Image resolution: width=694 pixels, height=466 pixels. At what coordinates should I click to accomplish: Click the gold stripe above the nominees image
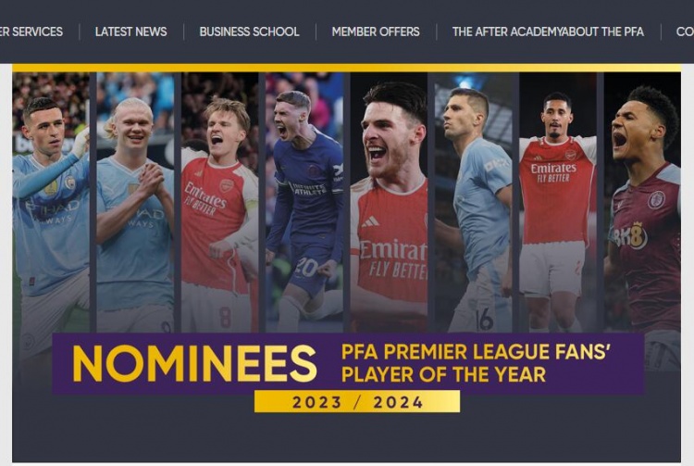point(347,68)
